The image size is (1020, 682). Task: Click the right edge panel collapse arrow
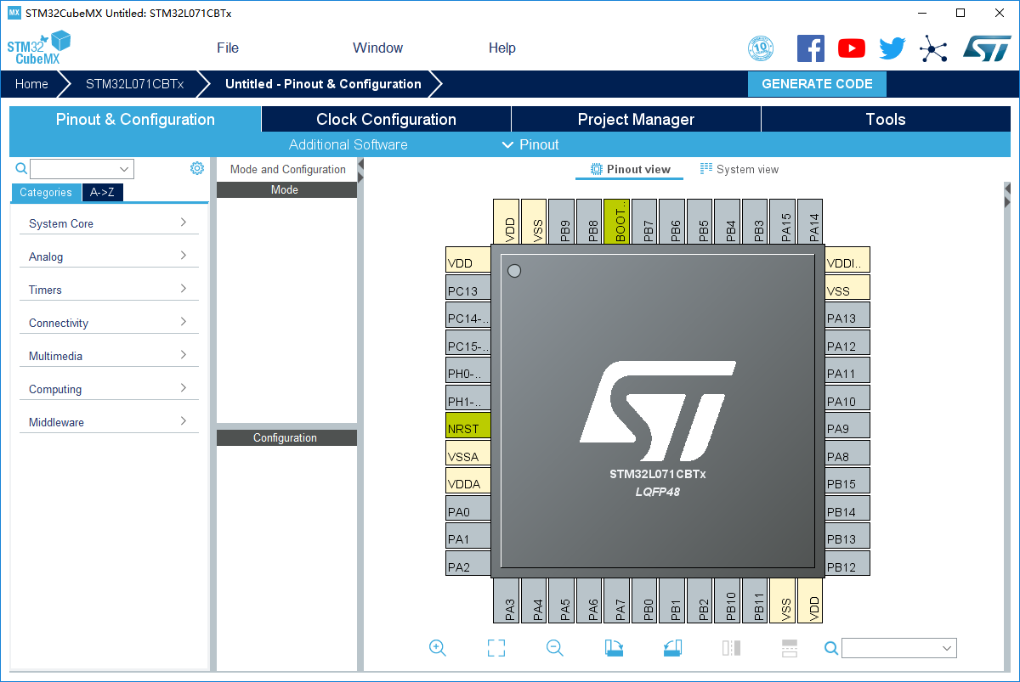click(x=1007, y=200)
